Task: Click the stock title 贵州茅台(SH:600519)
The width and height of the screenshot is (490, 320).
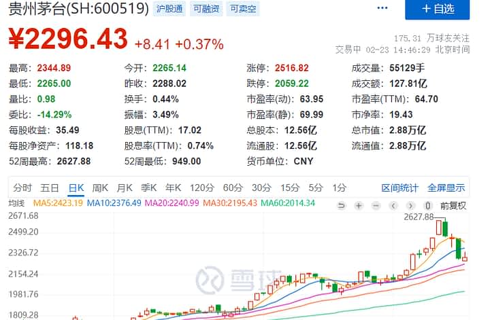Action: click(x=79, y=8)
